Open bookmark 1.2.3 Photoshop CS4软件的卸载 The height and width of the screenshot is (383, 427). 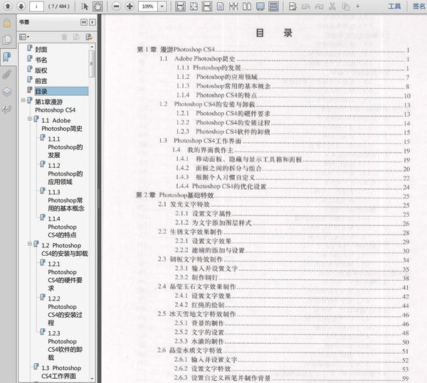point(65,345)
